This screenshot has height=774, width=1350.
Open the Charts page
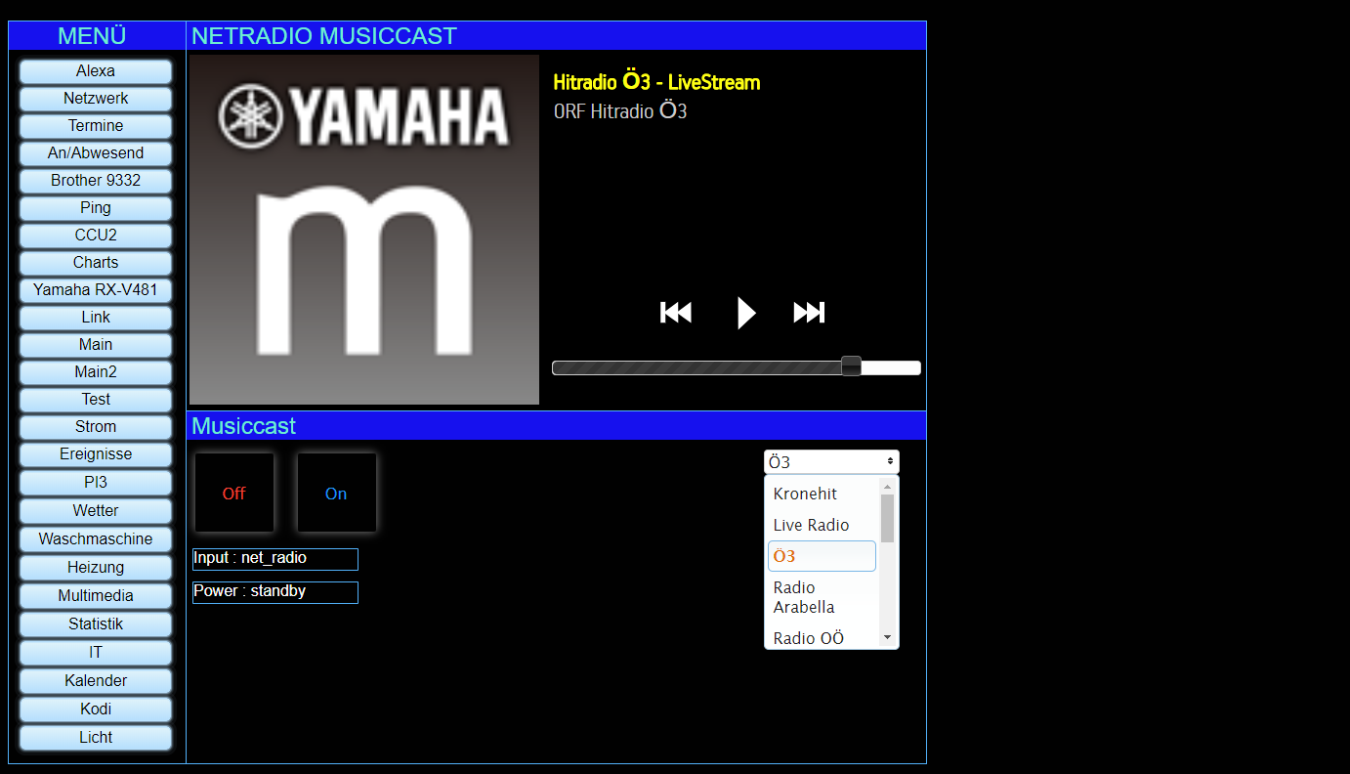(96, 263)
